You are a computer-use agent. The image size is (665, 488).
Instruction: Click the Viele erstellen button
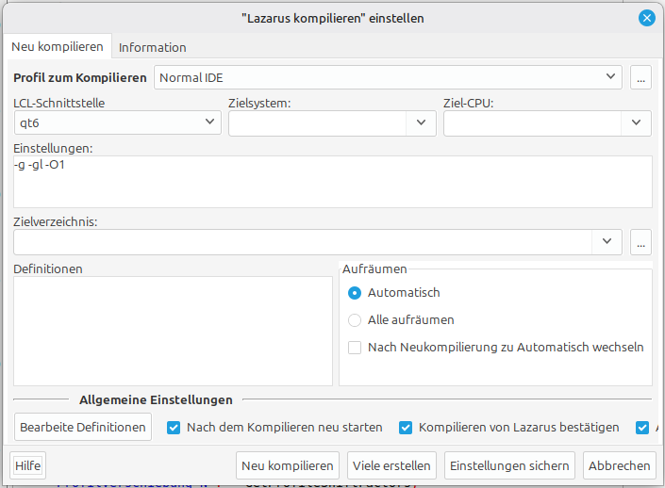point(391,465)
